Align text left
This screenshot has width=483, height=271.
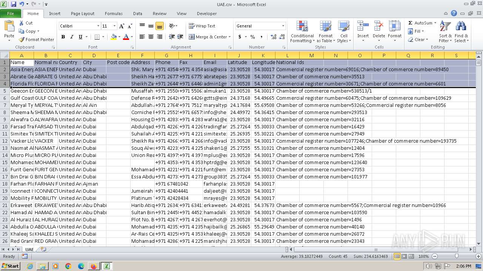(x=142, y=37)
